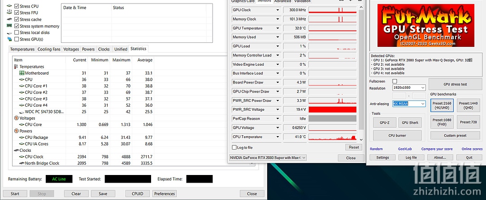The height and width of the screenshot is (200, 486).
Task: Open the Online scores link
Action: pos(472,149)
